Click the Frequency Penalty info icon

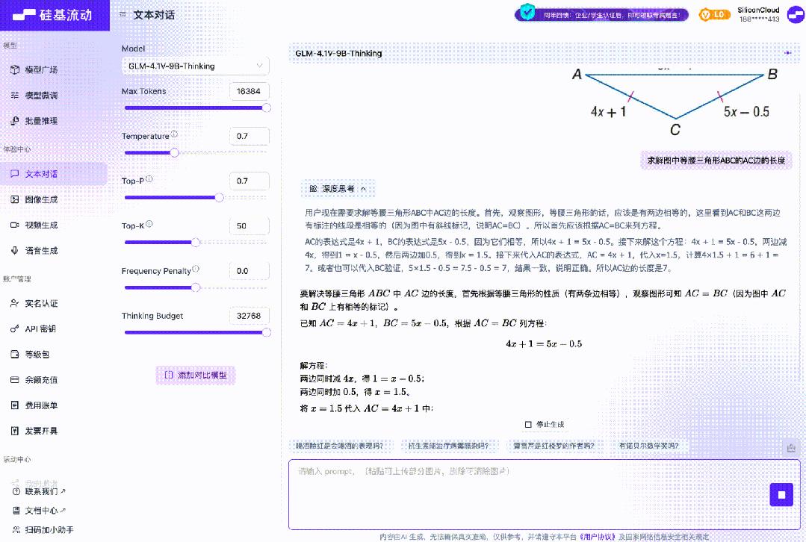coord(195,269)
